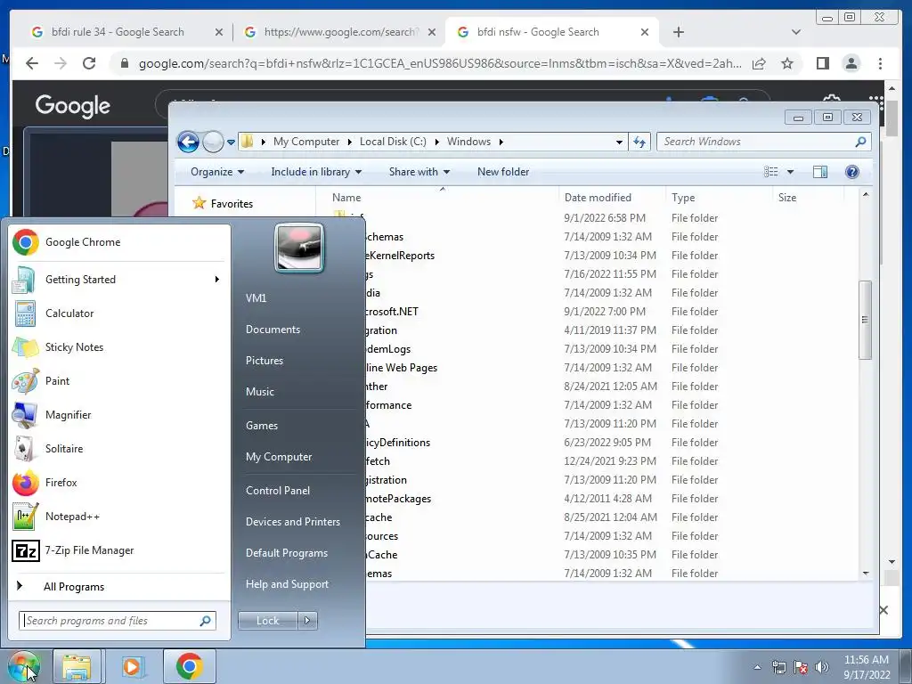Open Control Panel from Start menu
Viewport: 912px width, 684px height.
[278, 491]
